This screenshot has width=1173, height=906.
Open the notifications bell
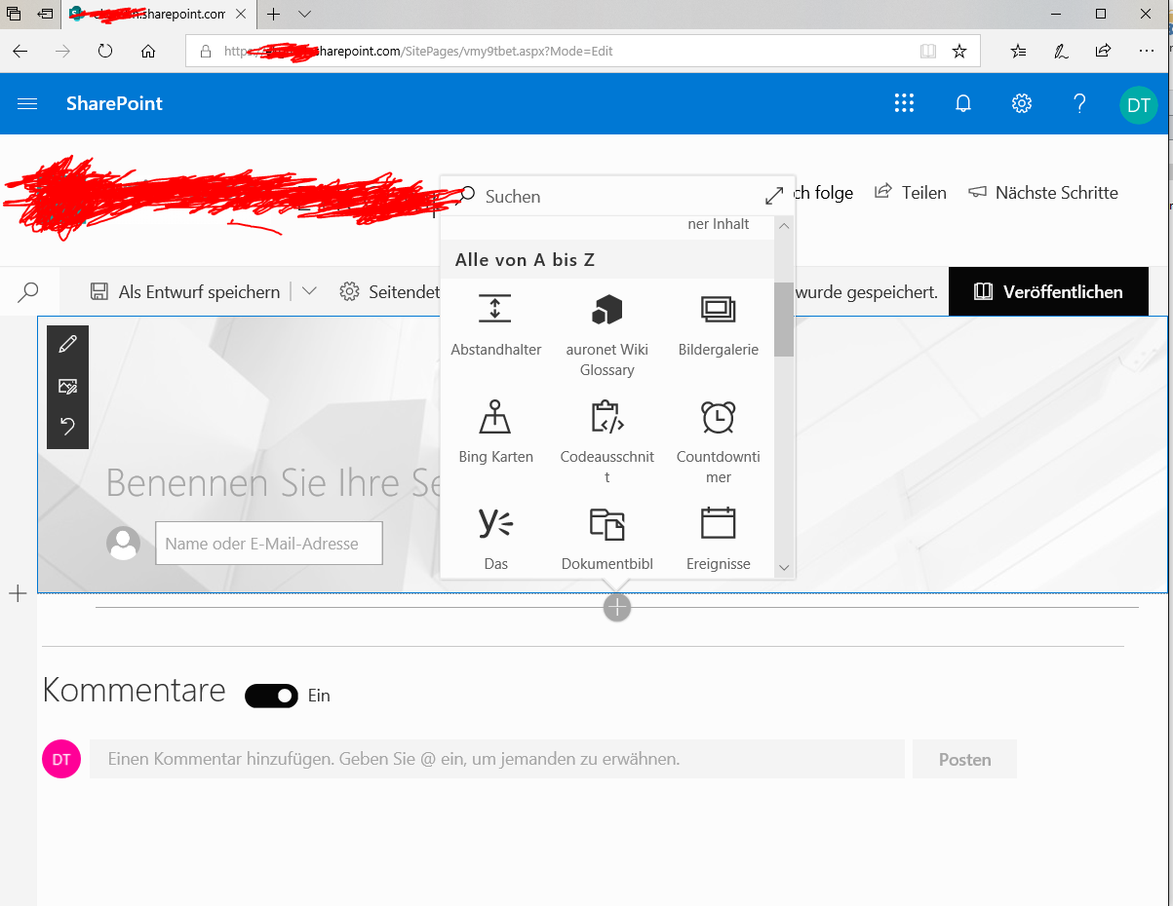(x=963, y=104)
